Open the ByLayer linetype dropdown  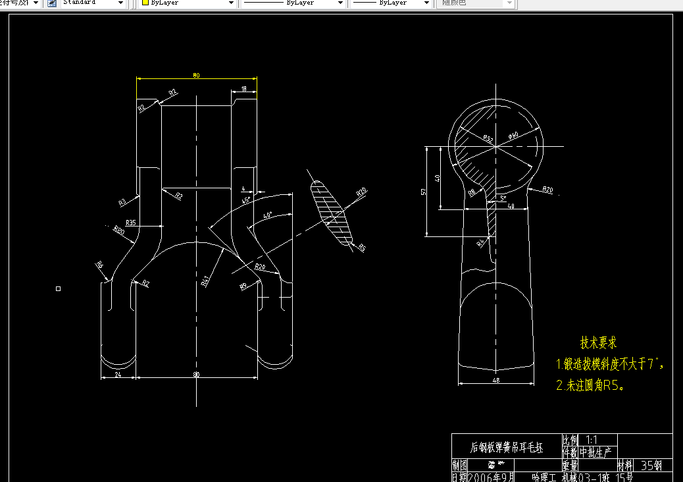[341, 3]
